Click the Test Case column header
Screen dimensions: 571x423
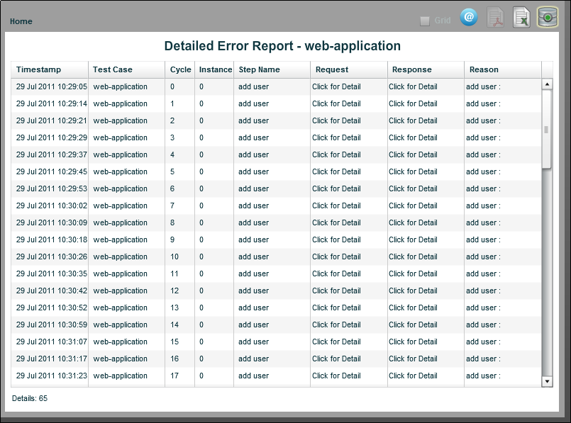pyautogui.click(x=111, y=69)
